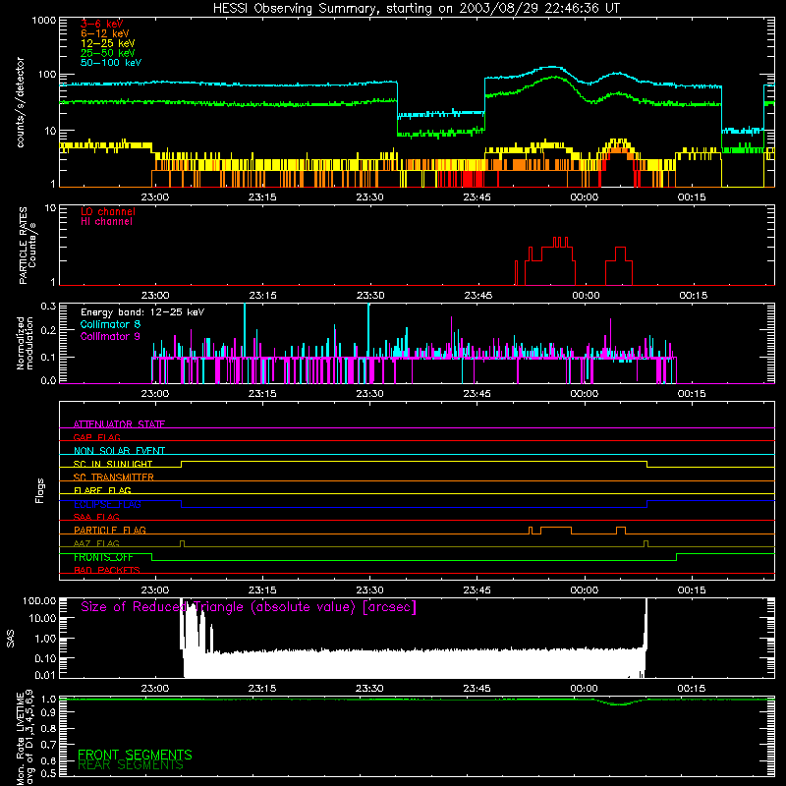Click the '00:15' time label under SAS panel

(692, 689)
